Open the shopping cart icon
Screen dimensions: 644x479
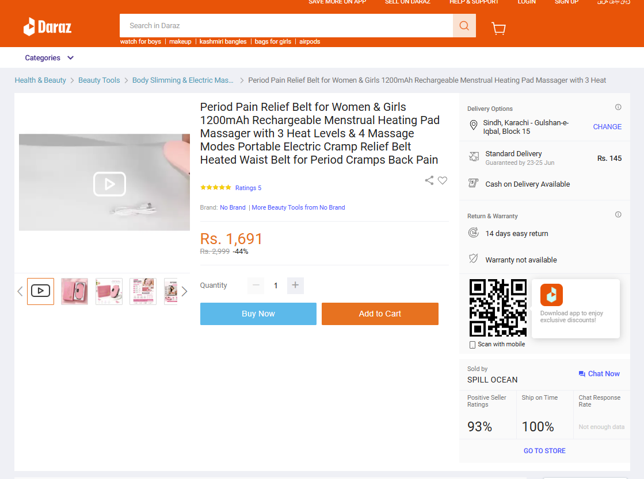(x=498, y=28)
